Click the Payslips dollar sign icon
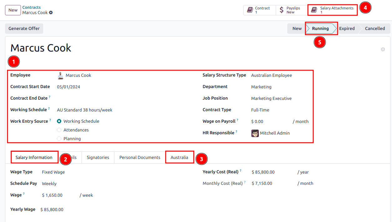This screenshot has height=222, width=392. pyautogui.click(x=282, y=10)
